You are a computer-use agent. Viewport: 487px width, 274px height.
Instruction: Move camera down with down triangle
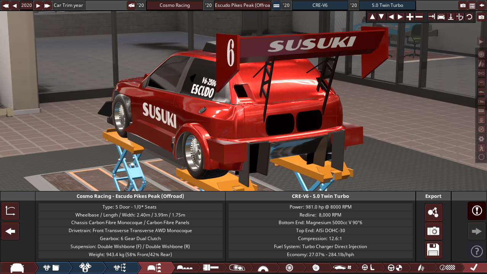(381, 17)
